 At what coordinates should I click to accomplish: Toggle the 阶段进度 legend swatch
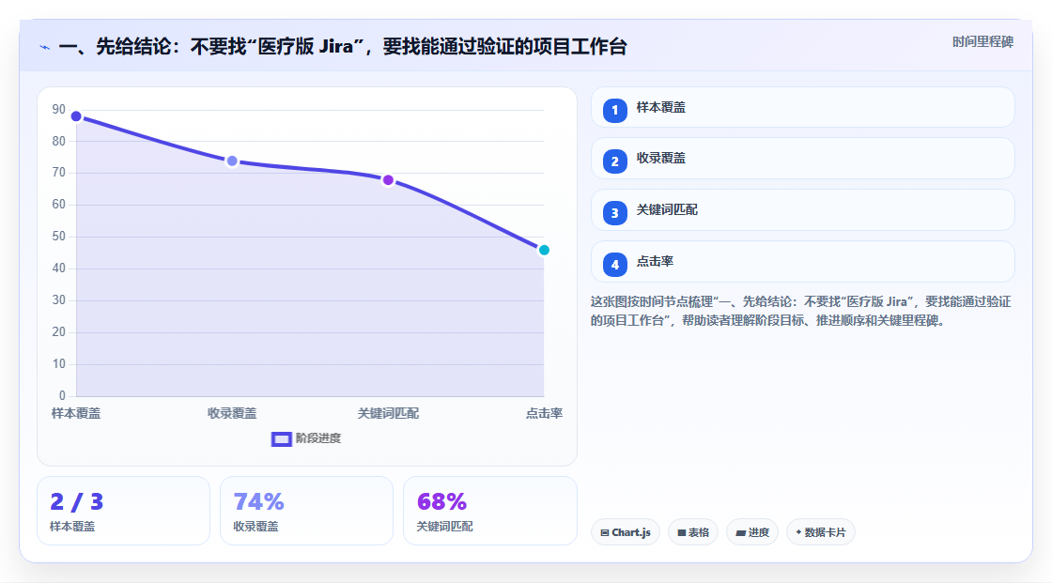(x=281, y=438)
